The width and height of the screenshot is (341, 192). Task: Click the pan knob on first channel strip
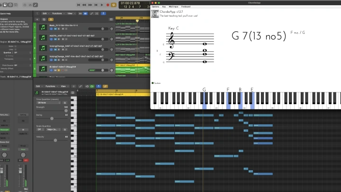4,155
